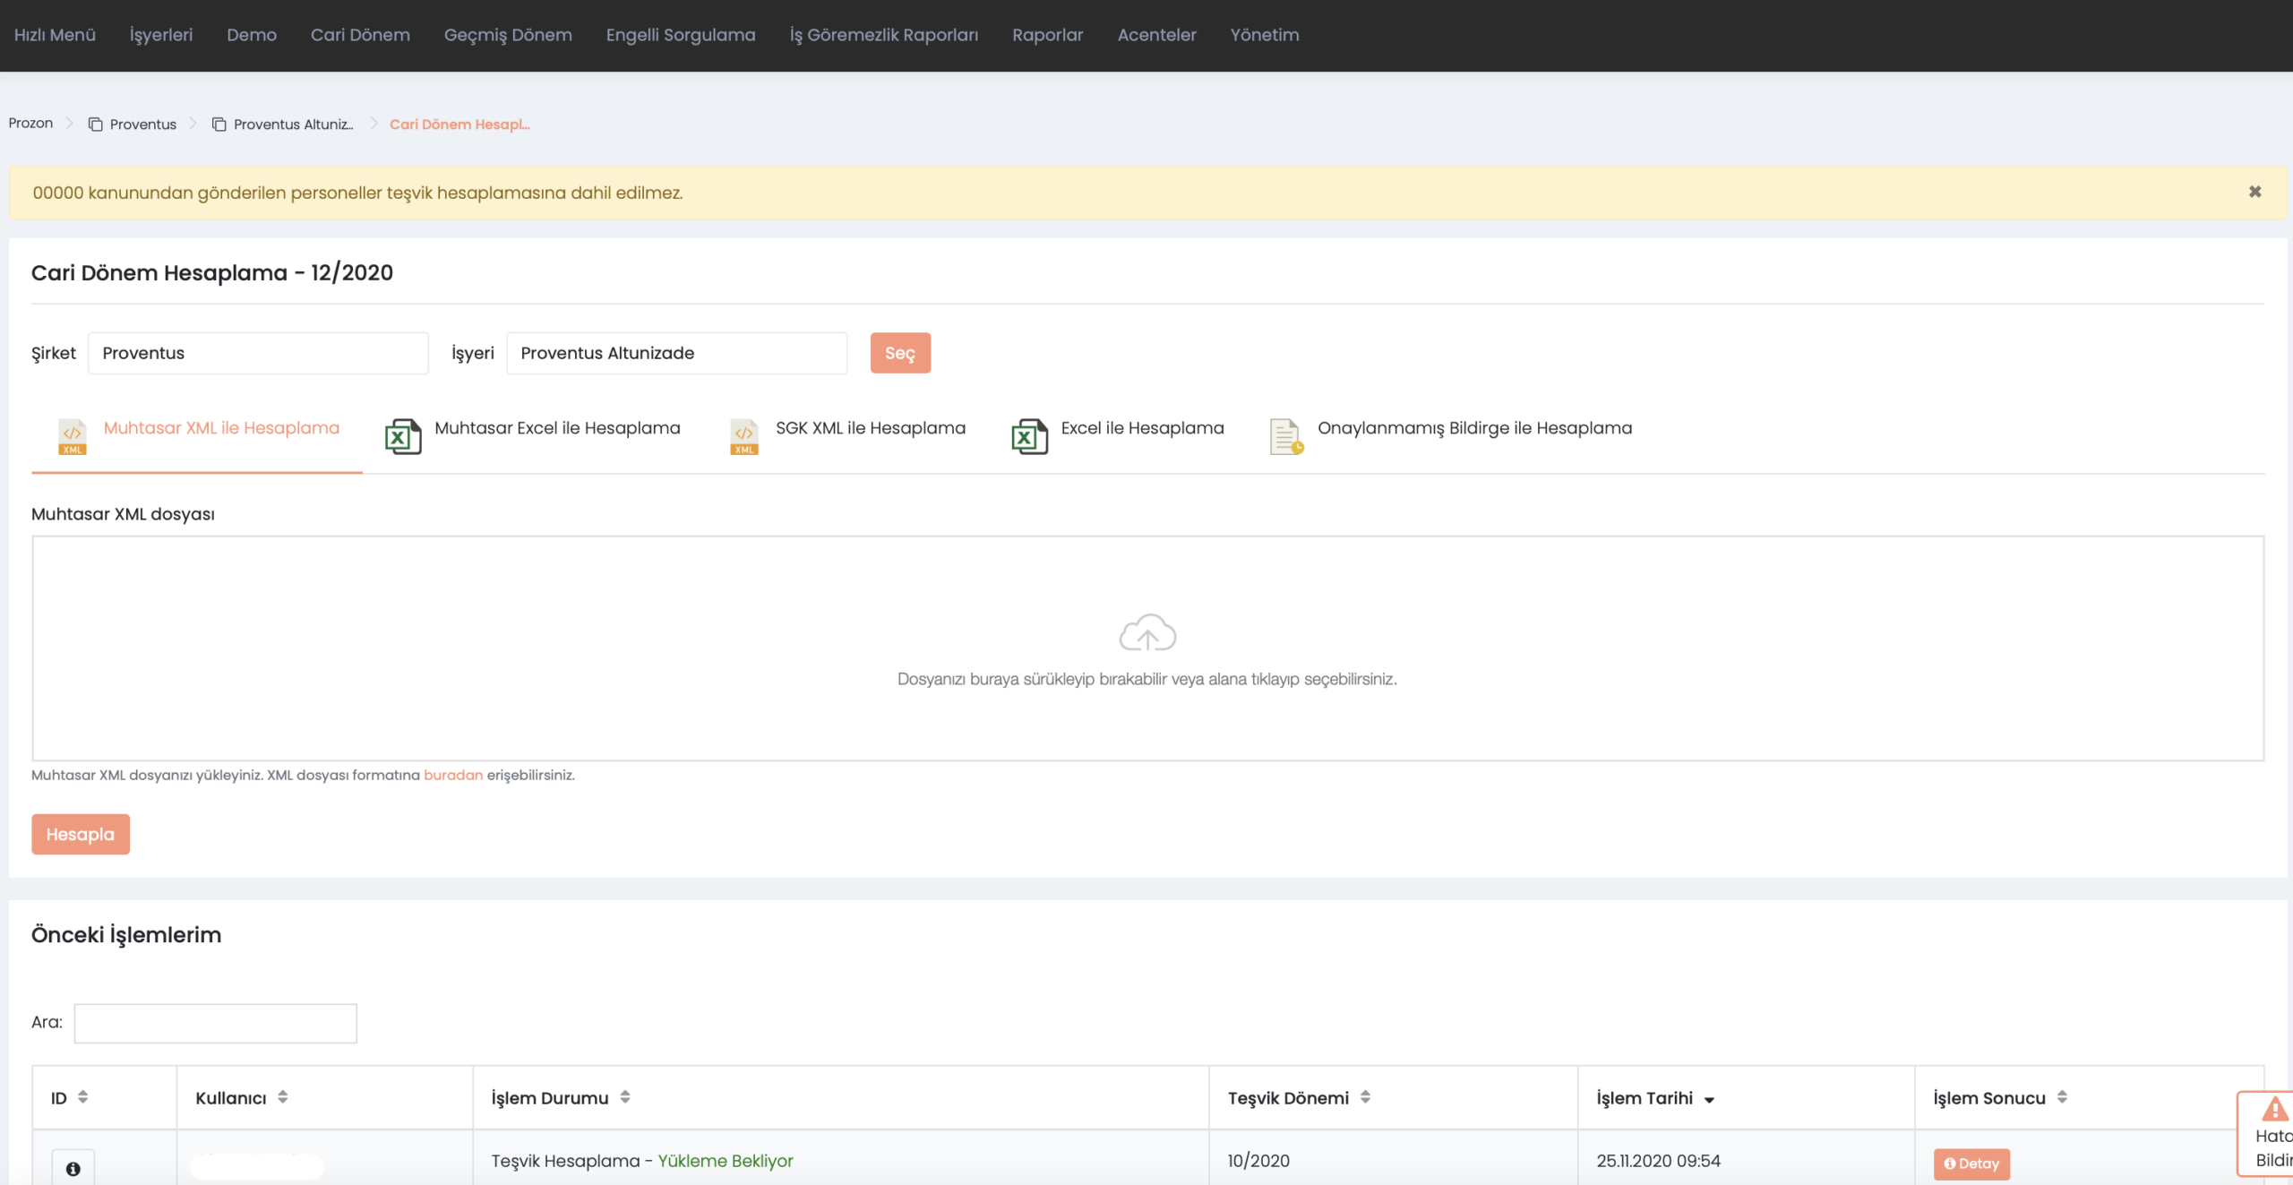Switch to SGK XML ile Hesaplama tab

870,428
